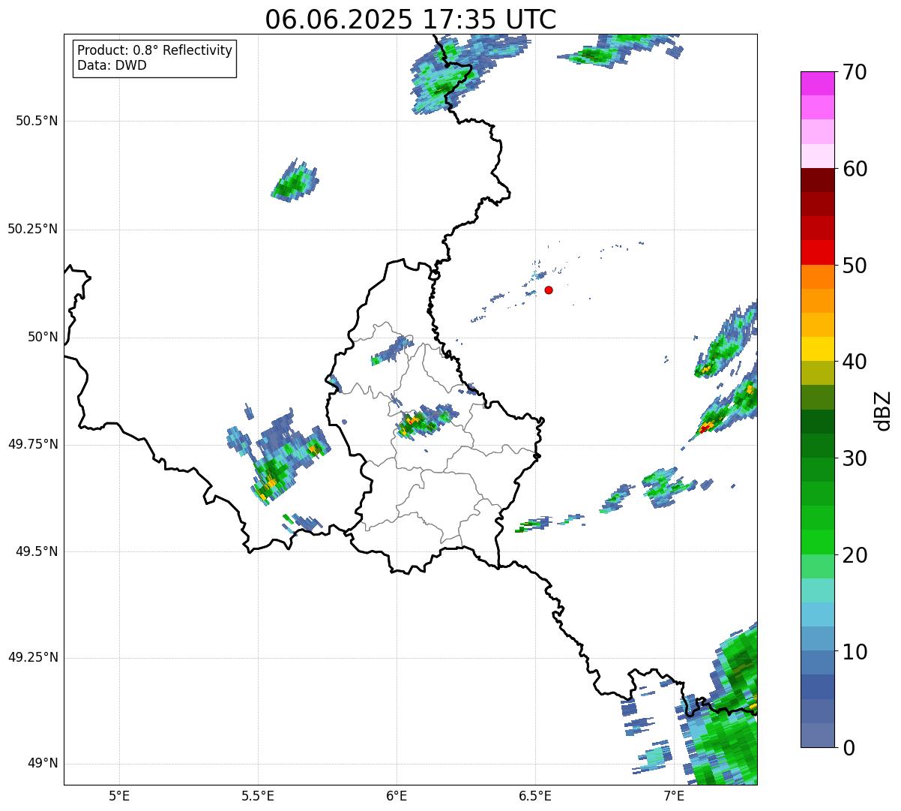Click the bright red colorbar segment above 50
Viewport: 901px width, 811px height.
pos(817,253)
